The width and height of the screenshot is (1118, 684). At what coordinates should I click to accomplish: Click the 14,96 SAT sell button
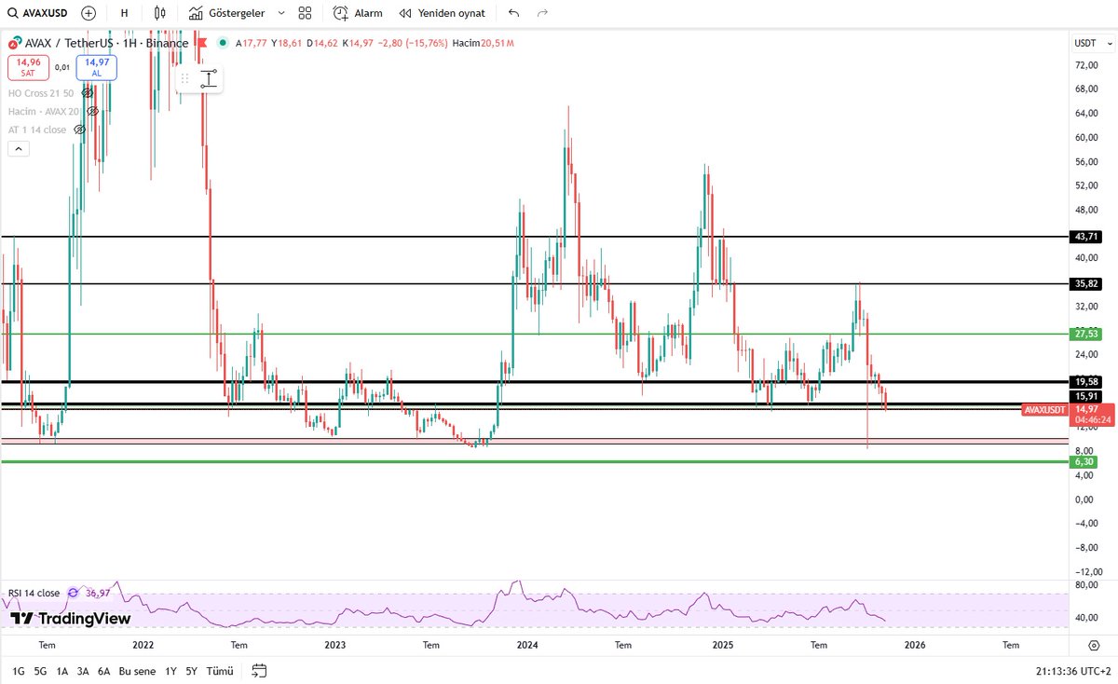coord(28,67)
